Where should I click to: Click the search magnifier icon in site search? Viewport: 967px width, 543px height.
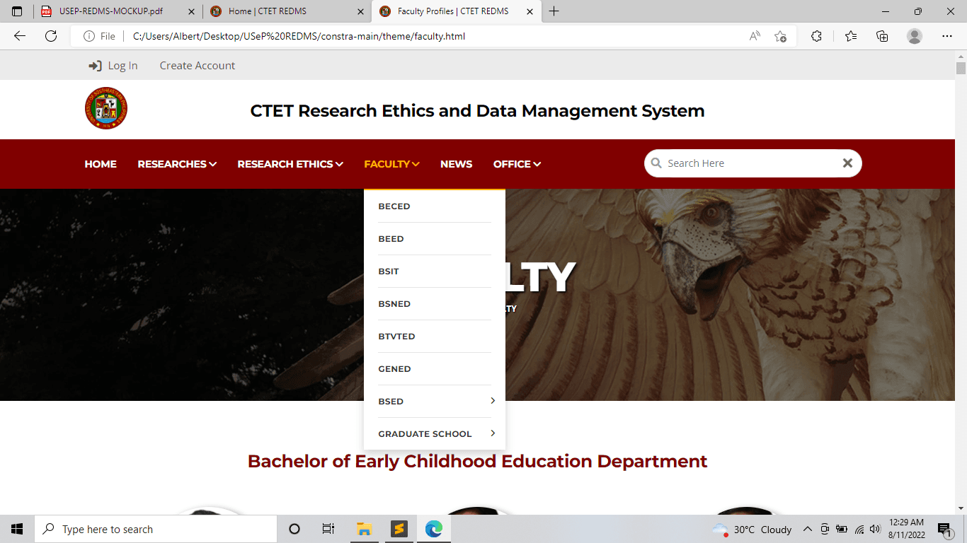(656, 163)
